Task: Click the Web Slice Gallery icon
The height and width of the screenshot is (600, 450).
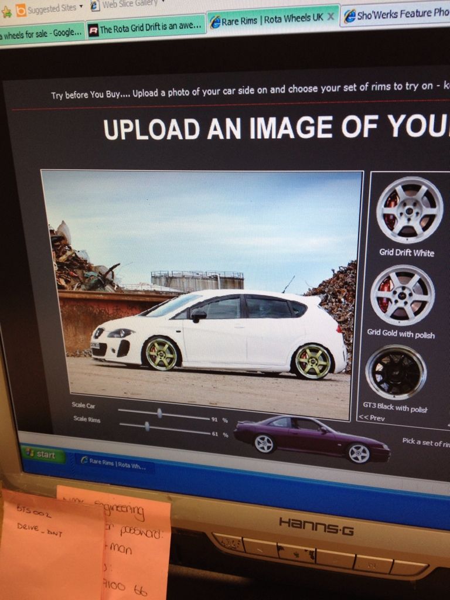Action: [95, 5]
